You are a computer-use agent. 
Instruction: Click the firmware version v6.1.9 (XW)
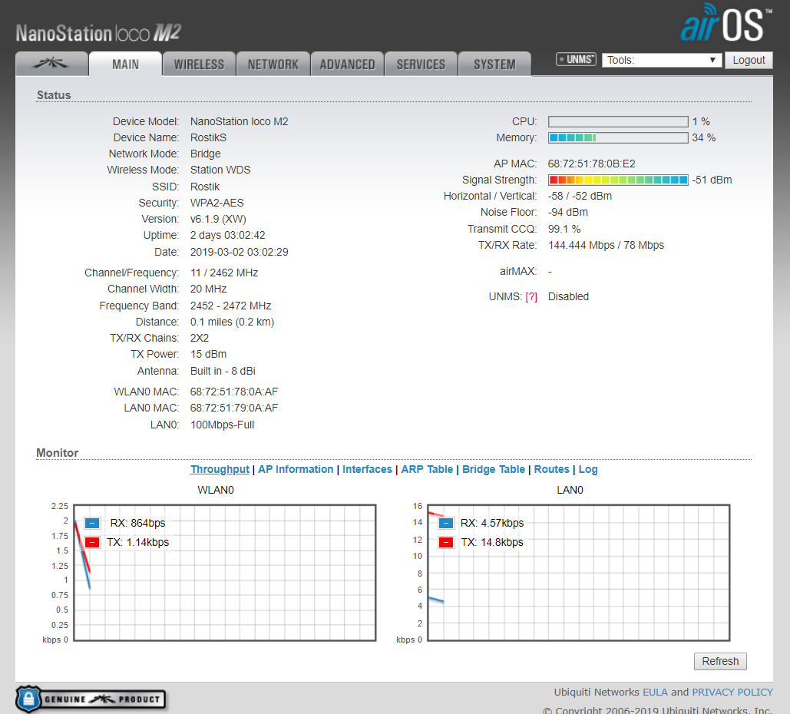[x=218, y=219]
